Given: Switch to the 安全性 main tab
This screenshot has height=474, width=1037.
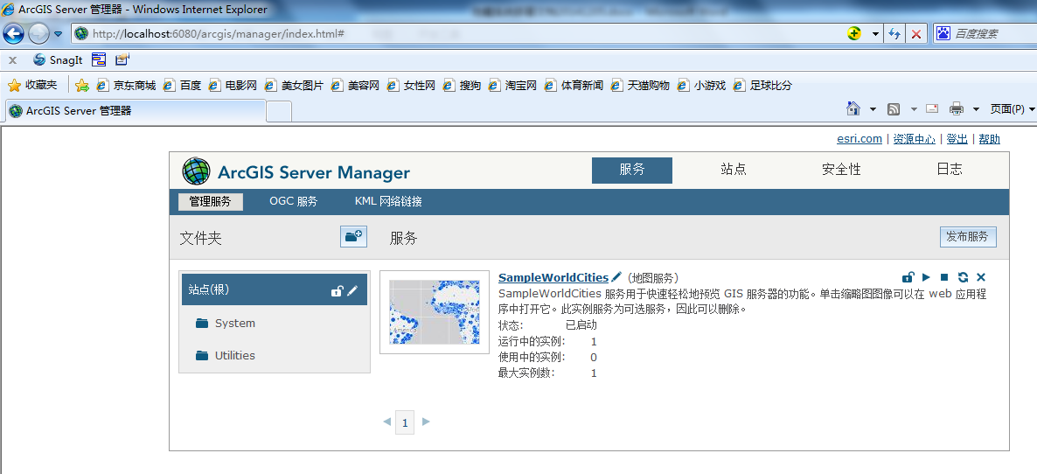Looking at the screenshot, I should [841, 170].
